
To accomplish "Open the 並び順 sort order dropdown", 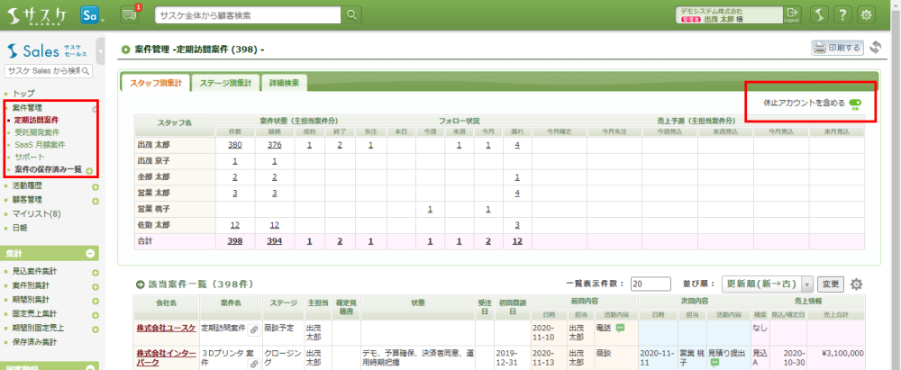I will [x=767, y=284].
